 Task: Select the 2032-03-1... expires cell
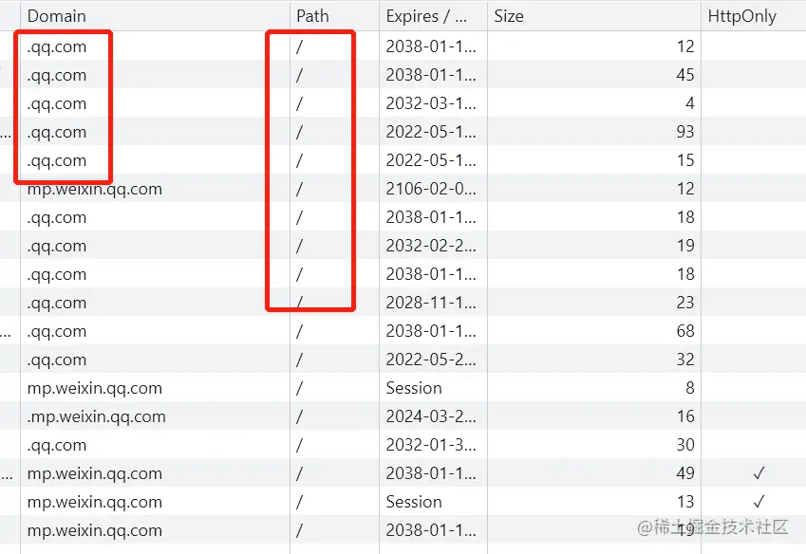click(431, 103)
